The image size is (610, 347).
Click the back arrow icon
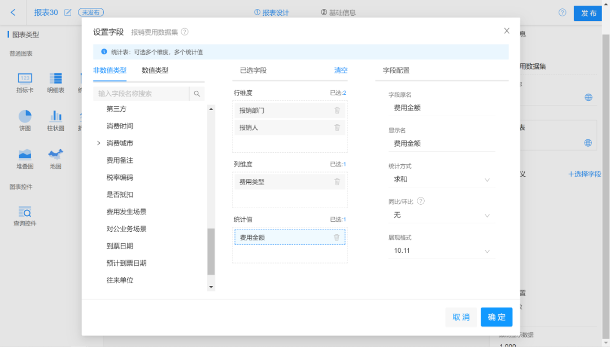pos(13,12)
